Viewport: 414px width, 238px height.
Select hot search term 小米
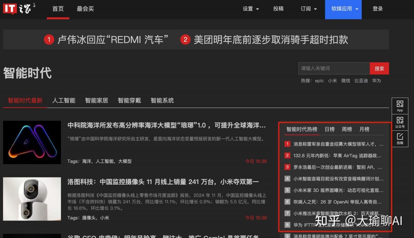[x=332, y=81]
